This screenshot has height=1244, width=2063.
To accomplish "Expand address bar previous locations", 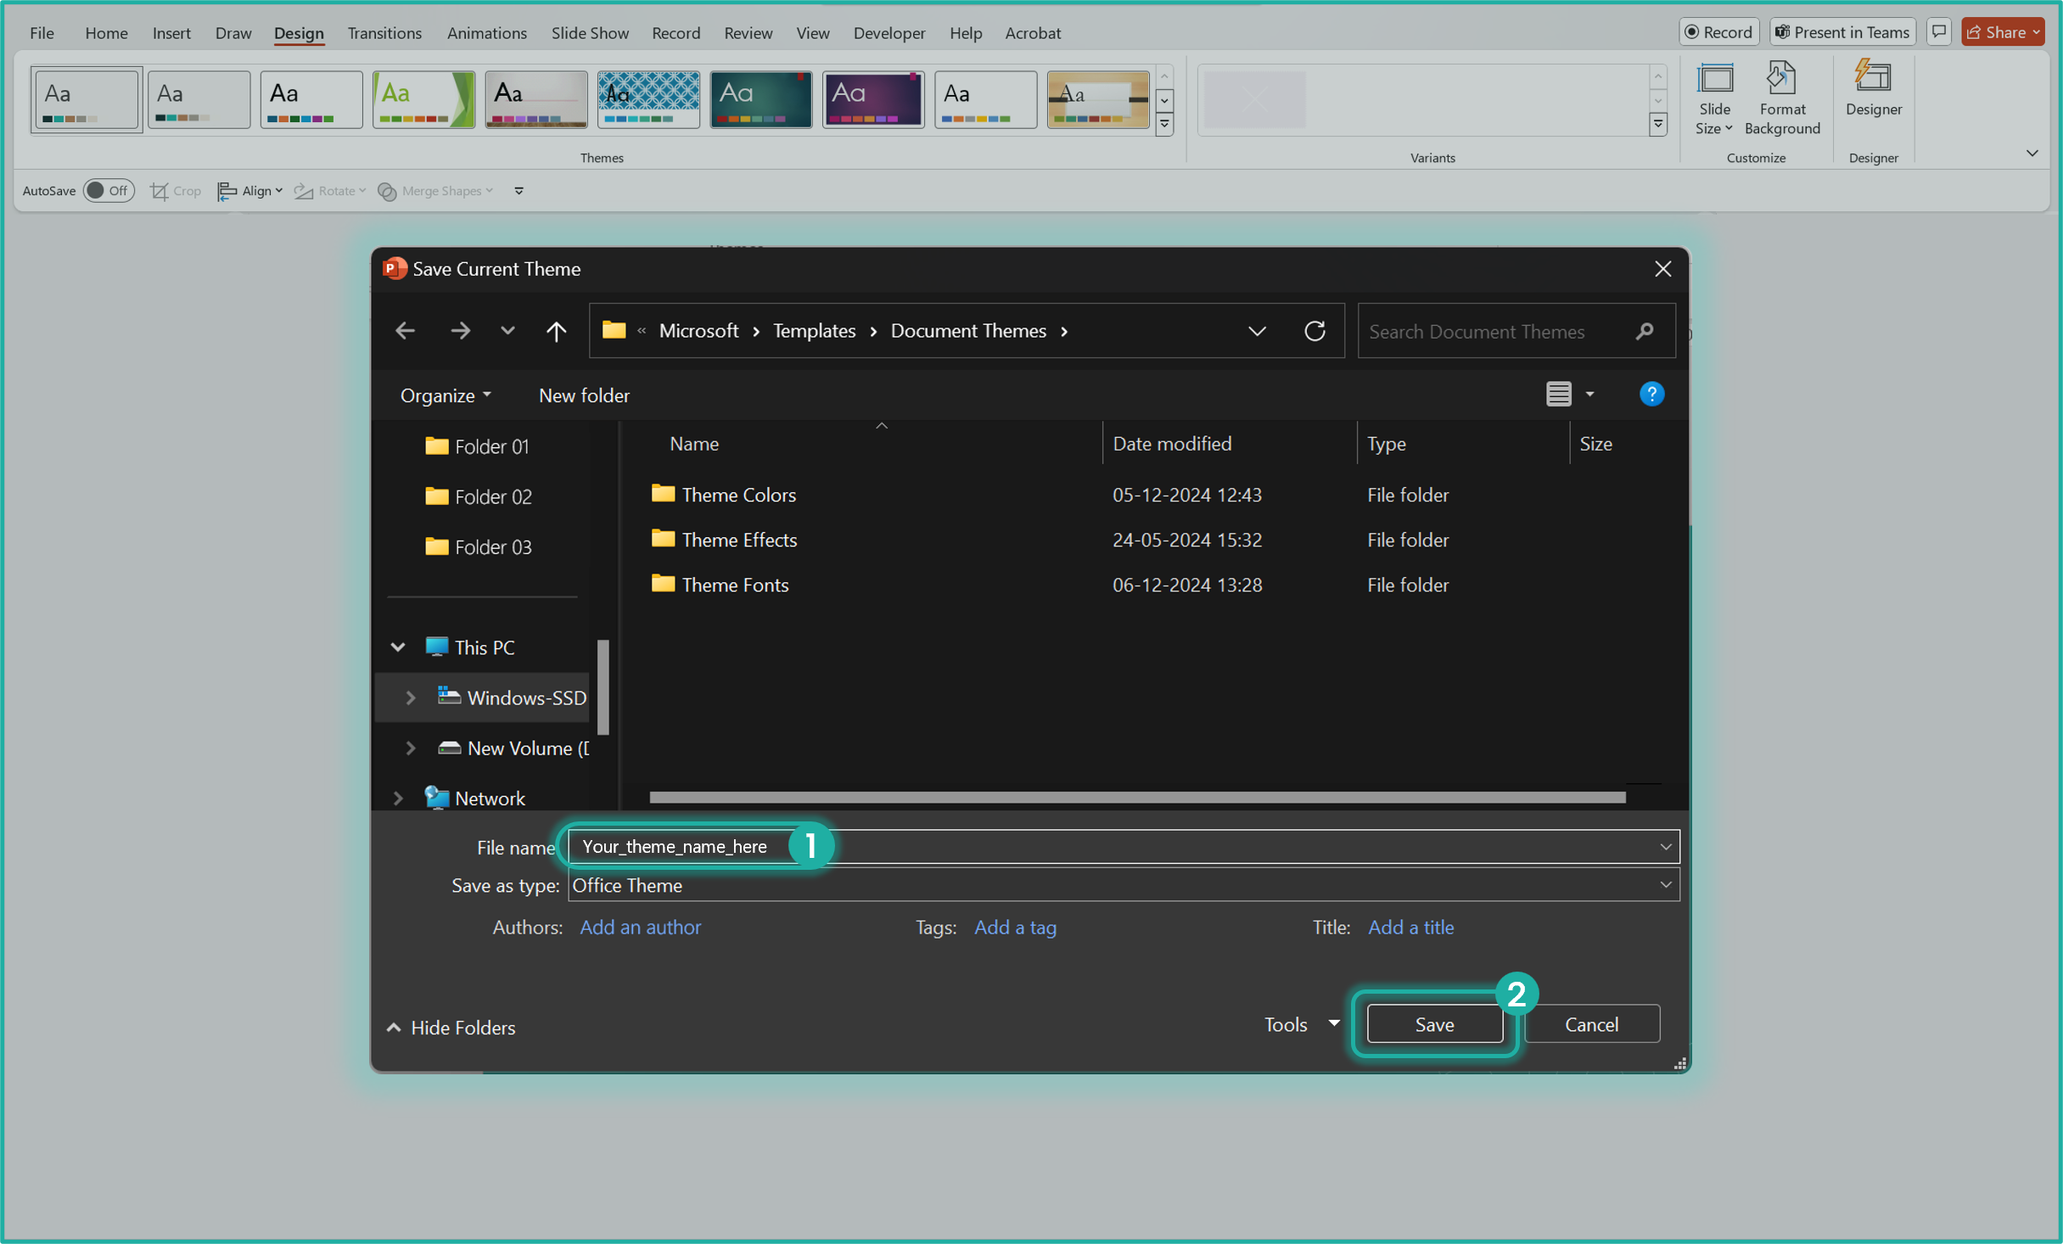I will coord(1257,331).
